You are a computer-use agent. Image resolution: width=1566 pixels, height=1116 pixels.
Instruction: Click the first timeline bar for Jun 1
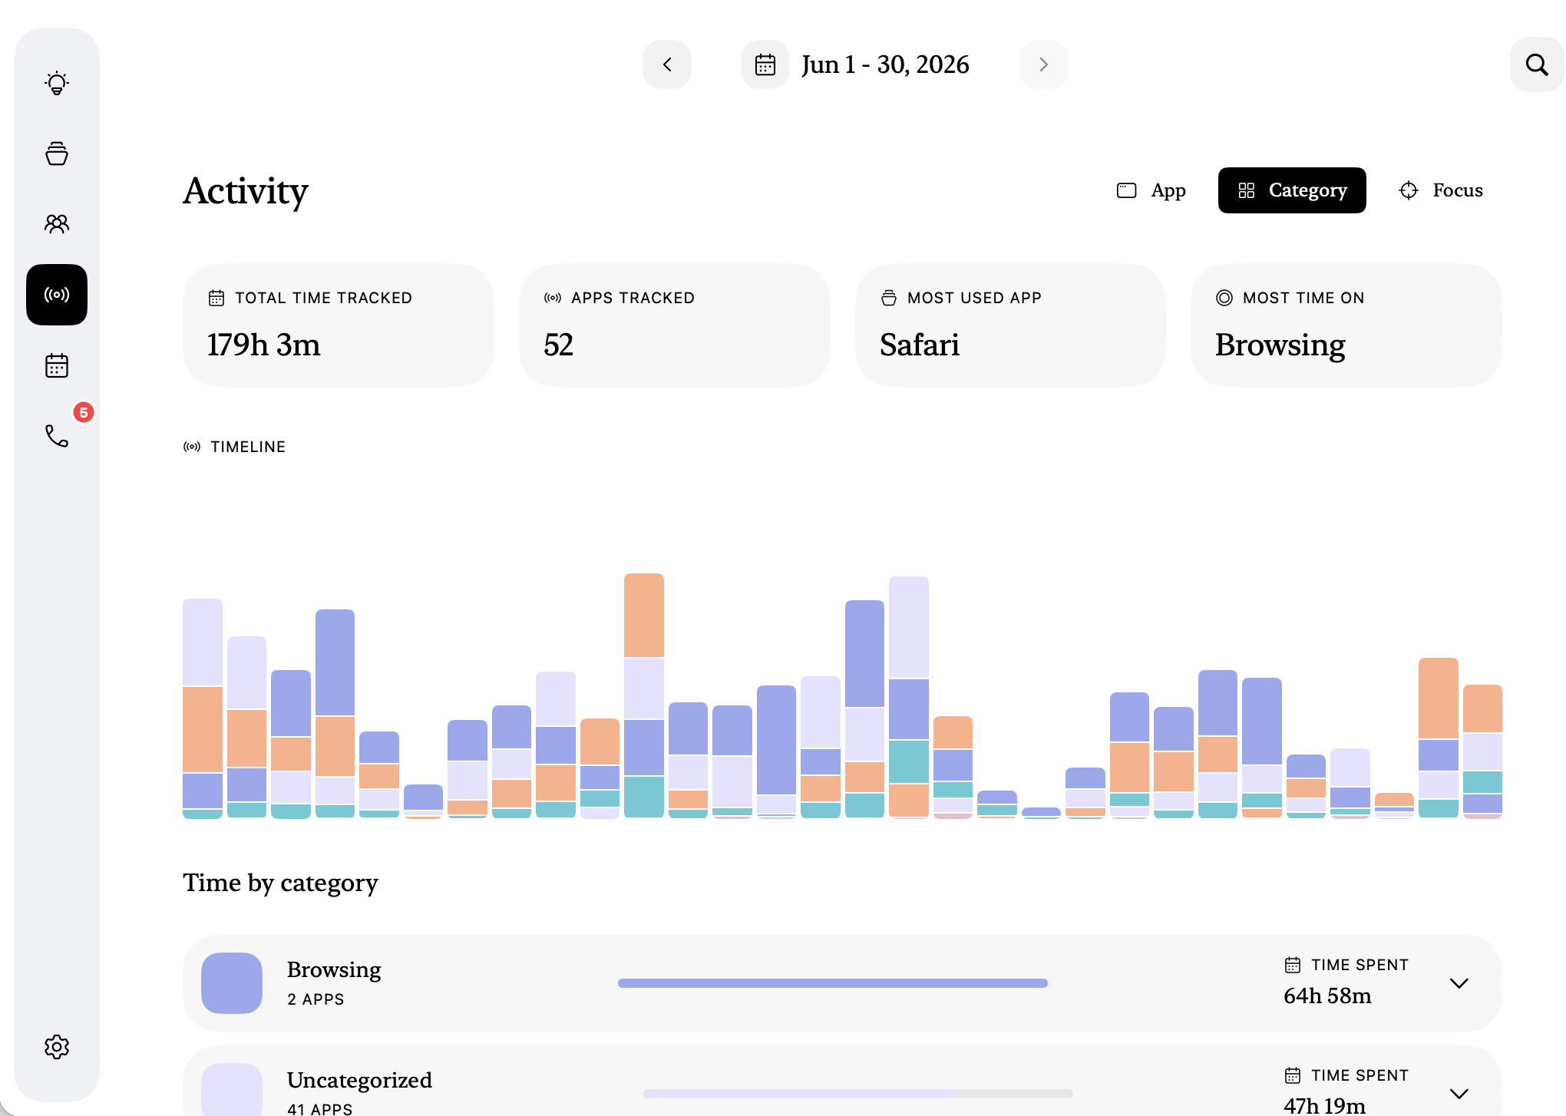[x=203, y=708]
